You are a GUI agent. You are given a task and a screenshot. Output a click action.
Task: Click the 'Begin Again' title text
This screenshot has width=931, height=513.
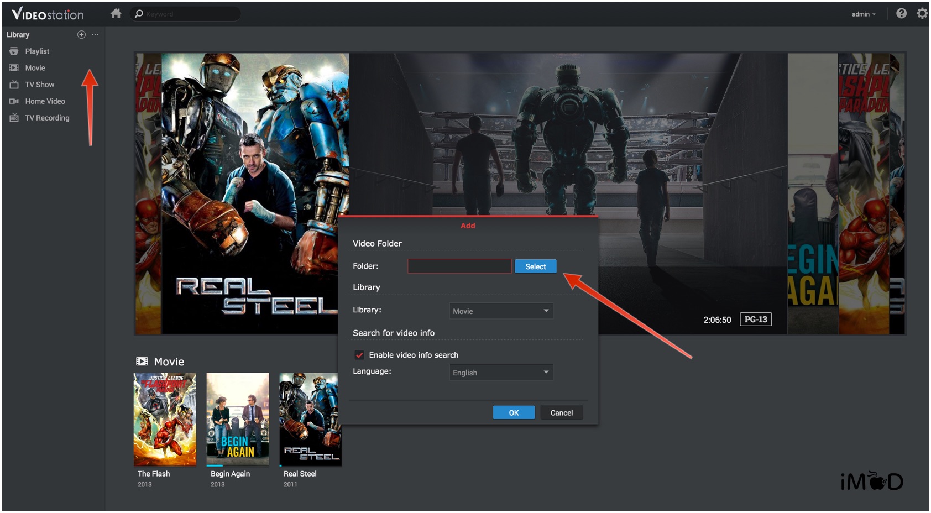(x=230, y=474)
